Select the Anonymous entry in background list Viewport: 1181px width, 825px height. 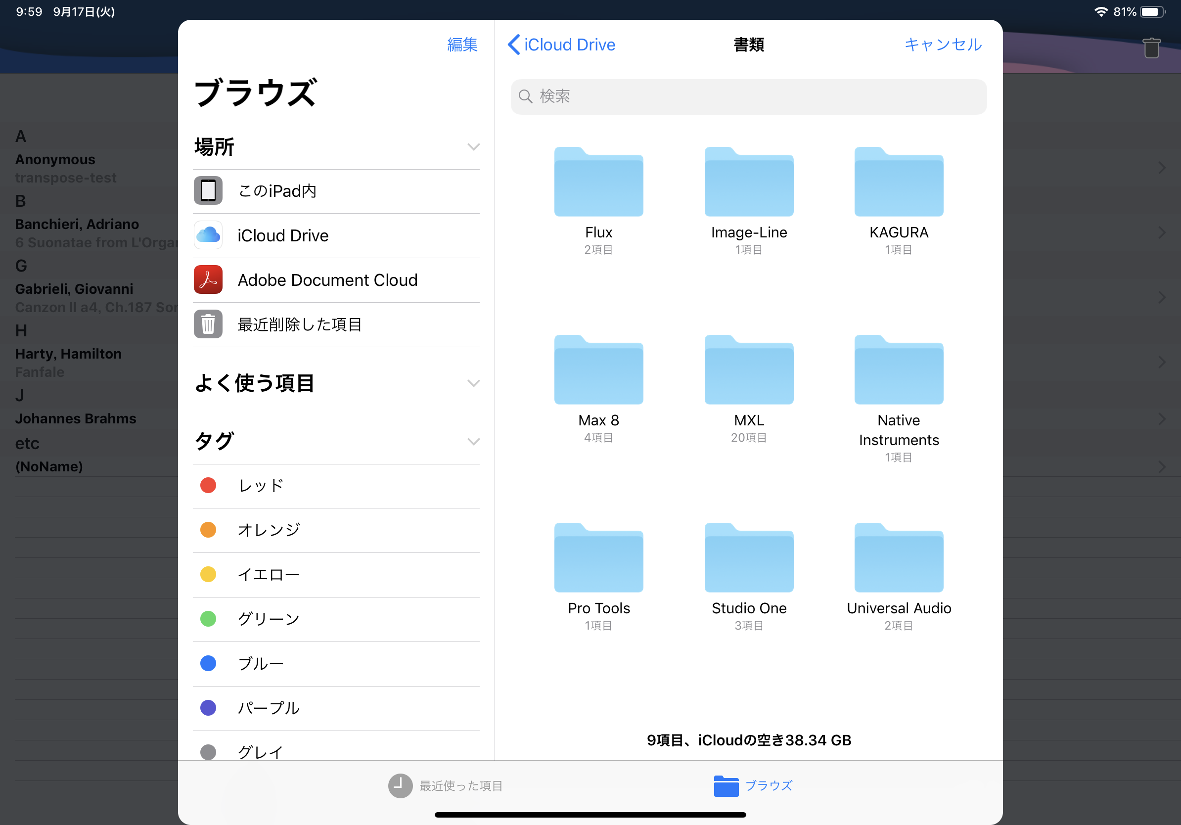(55, 159)
